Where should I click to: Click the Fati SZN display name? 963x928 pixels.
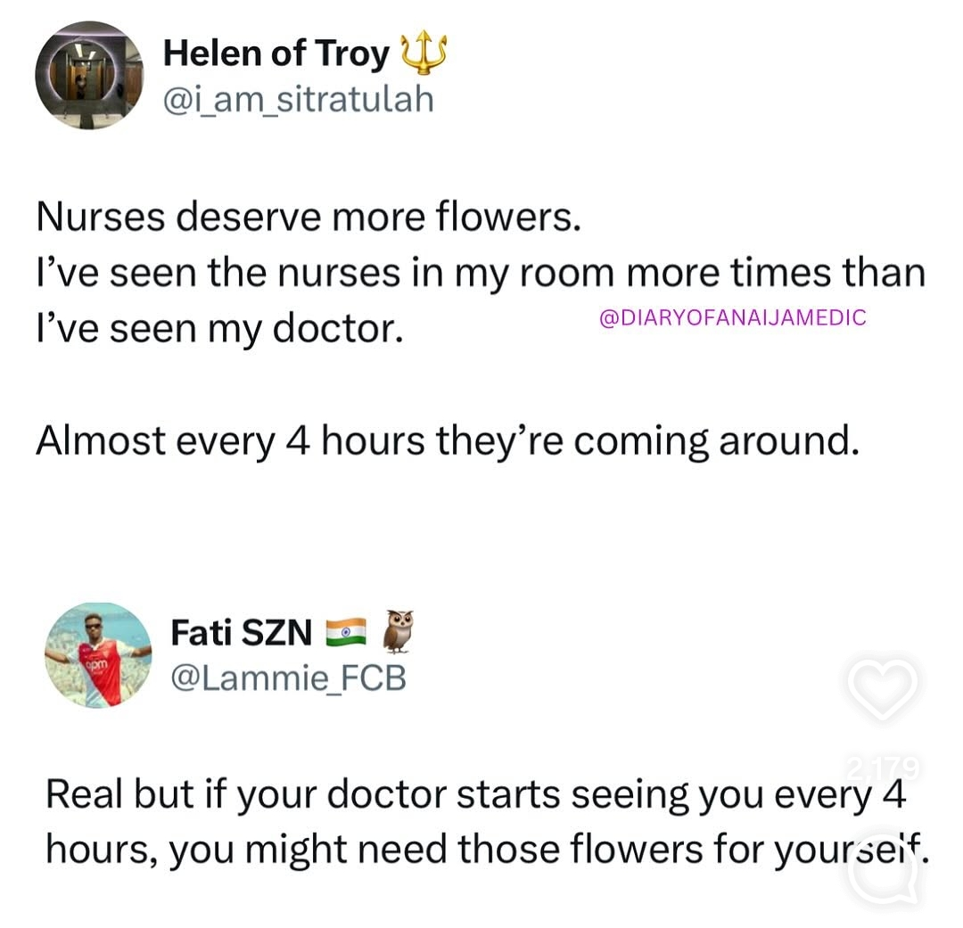coord(241,634)
